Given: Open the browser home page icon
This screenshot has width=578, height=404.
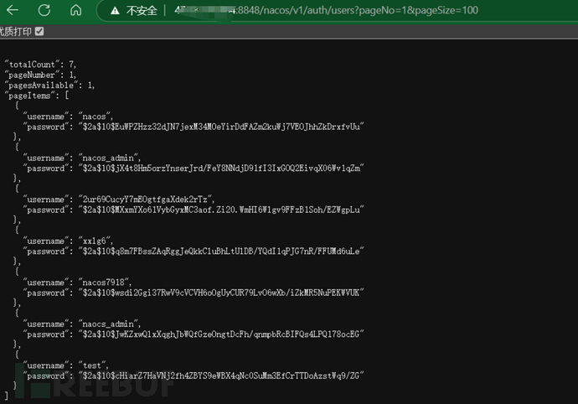Looking at the screenshot, I should click(x=75, y=10).
